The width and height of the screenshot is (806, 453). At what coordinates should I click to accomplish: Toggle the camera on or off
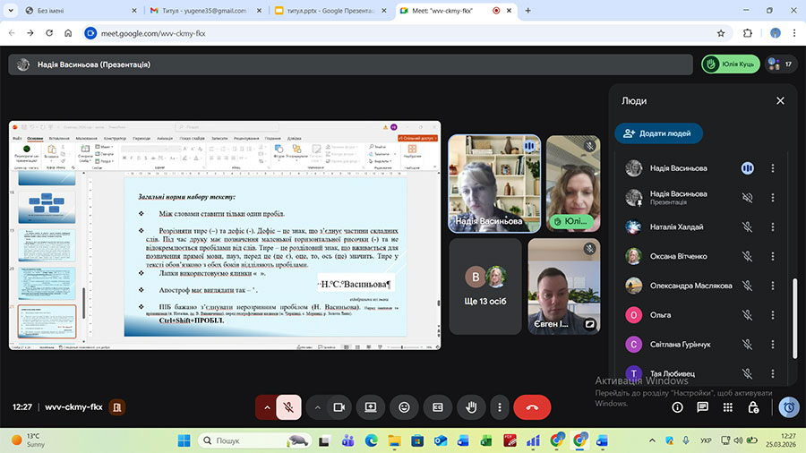339,407
